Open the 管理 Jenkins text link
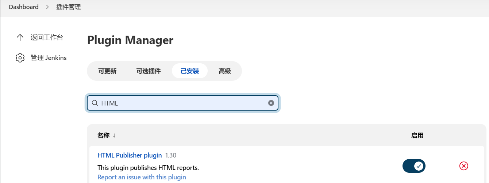Viewport: 489px width, 183px height. coord(49,58)
